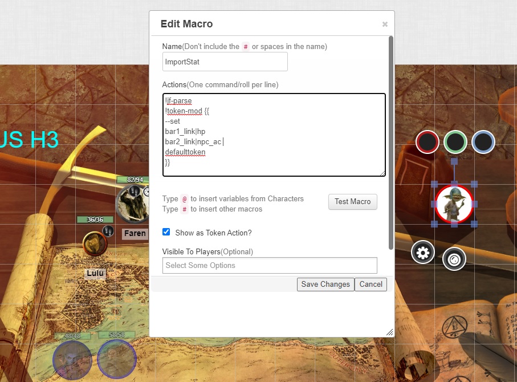Click the Edit Macro dialog corner resize grip
Screen dimensions: 517x382
click(390, 332)
